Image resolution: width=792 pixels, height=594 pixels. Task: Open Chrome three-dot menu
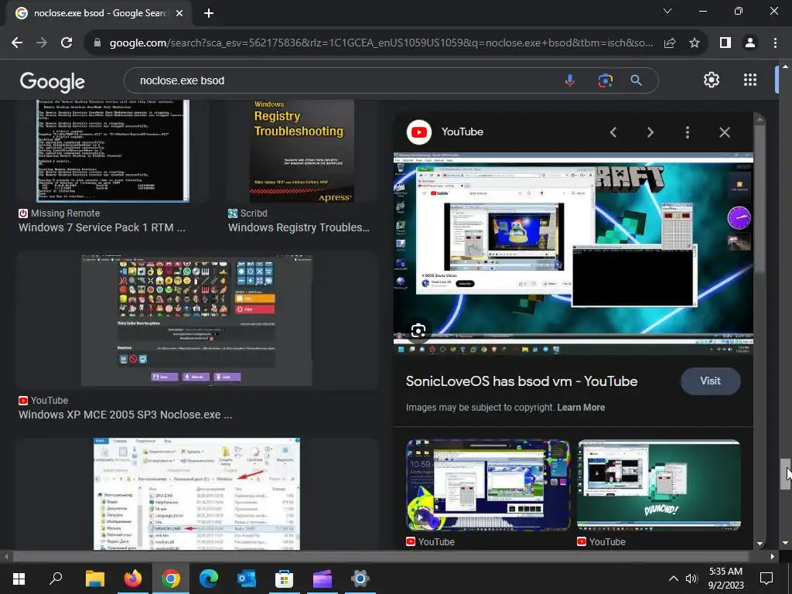tap(775, 43)
